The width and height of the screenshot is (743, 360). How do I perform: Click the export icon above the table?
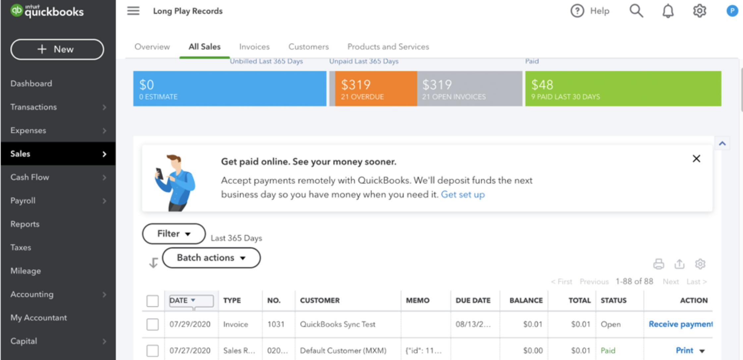[679, 264]
